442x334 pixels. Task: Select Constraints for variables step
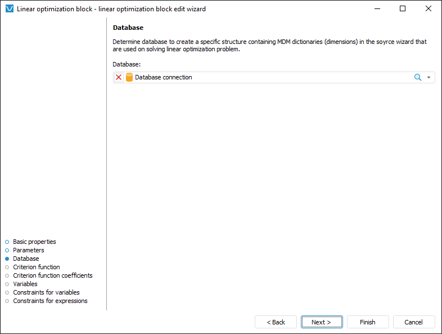pos(46,292)
